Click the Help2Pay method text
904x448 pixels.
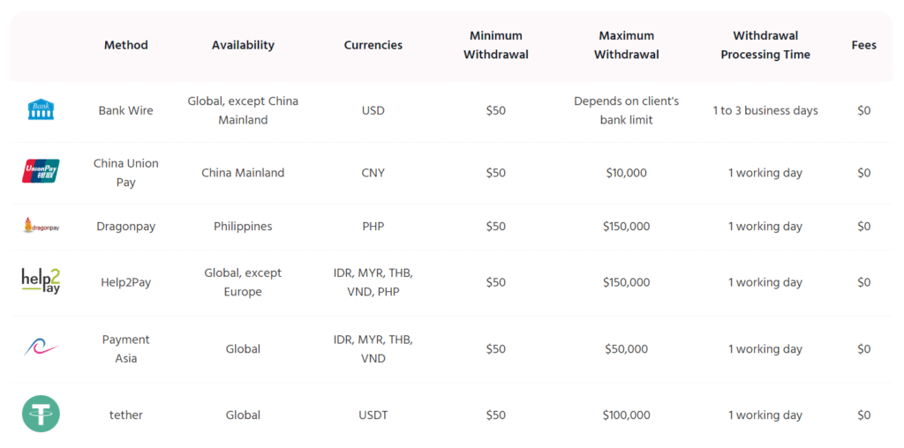[x=125, y=282]
